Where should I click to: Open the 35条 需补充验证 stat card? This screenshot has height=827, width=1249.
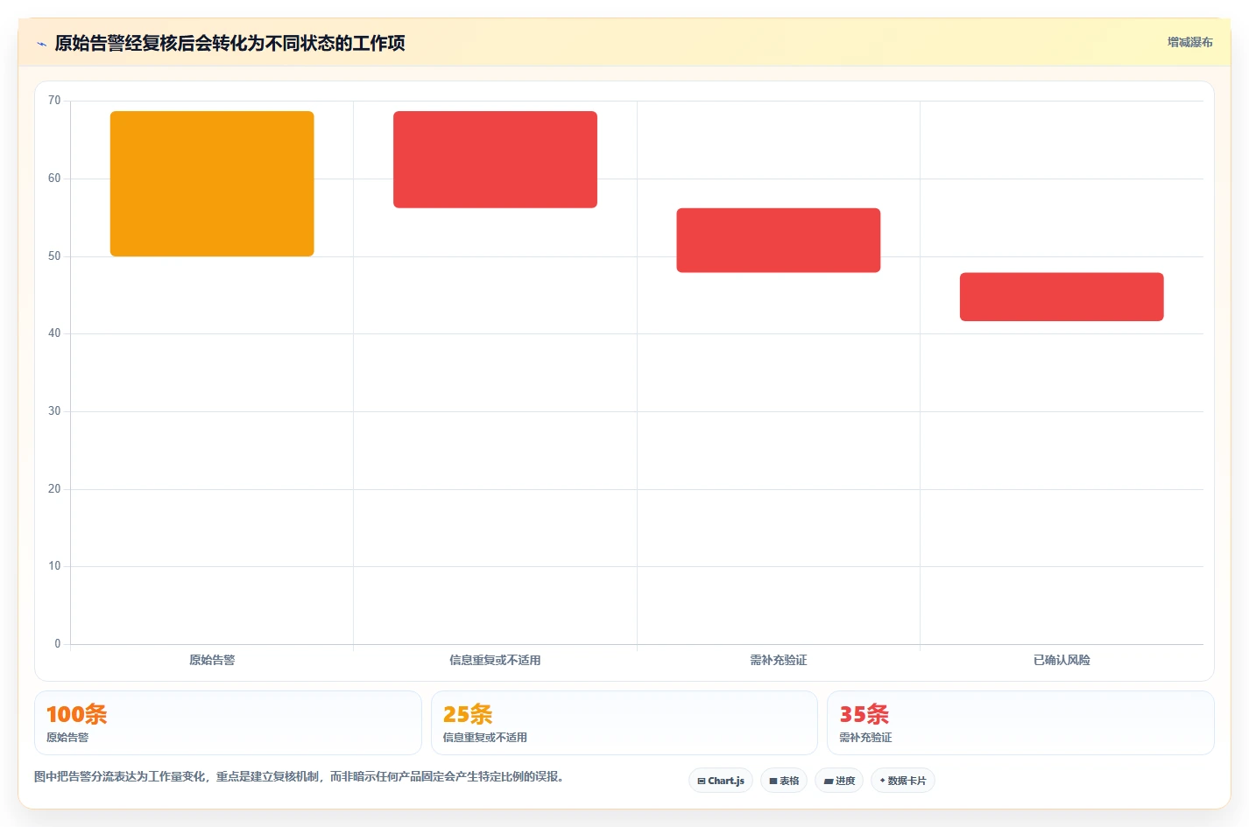tap(1020, 723)
